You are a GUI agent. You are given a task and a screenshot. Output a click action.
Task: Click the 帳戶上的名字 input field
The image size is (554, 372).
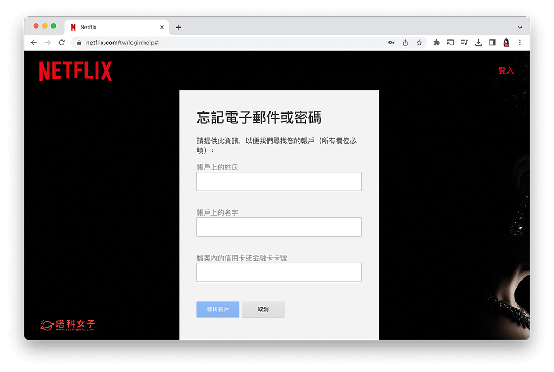tap(279, 227)
